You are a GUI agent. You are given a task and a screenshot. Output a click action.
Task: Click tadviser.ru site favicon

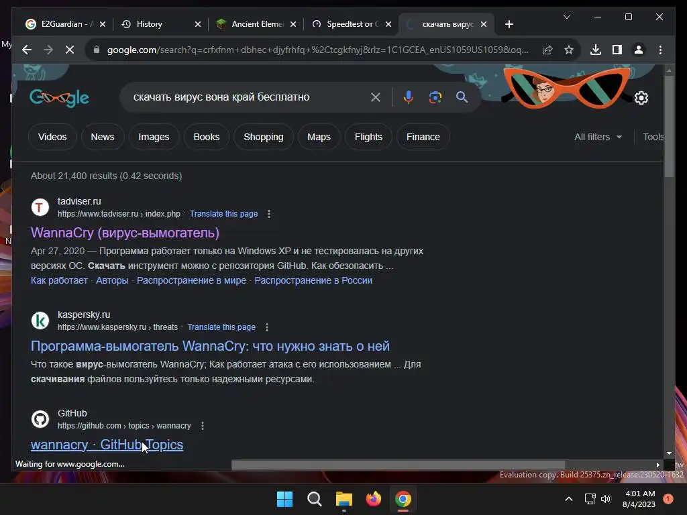coord(40,207)
